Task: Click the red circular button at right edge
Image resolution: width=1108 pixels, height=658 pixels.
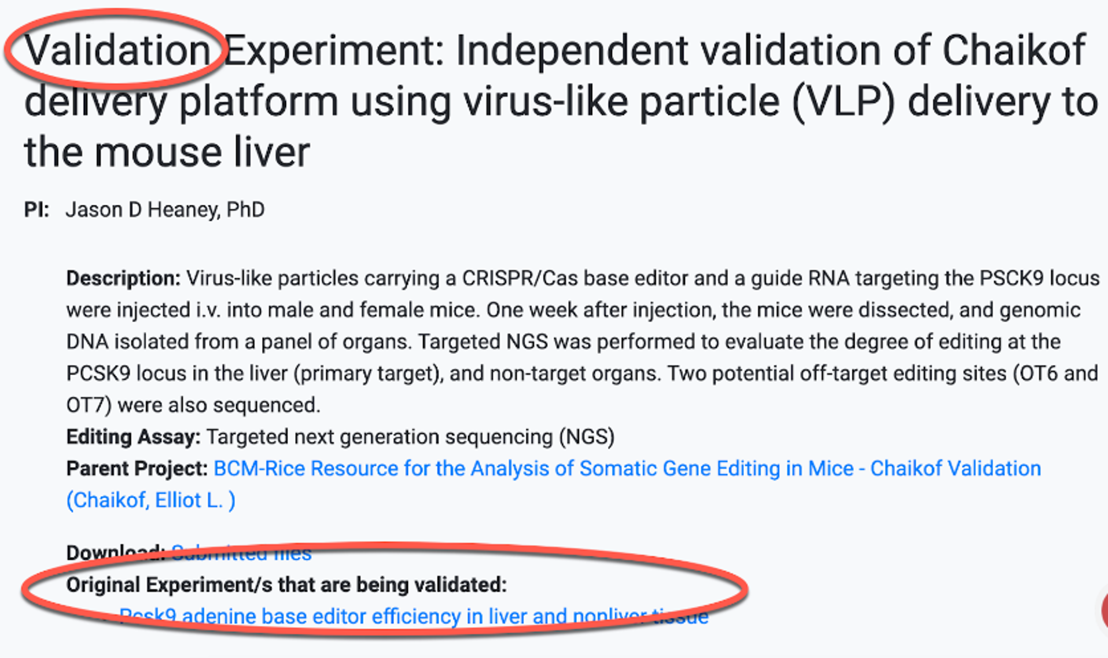Action: coord(1103,610)
